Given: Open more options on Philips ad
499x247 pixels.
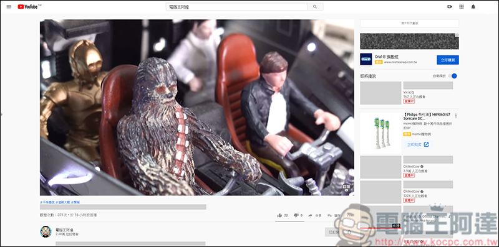Looking at the screenshot, I should 456,116.
